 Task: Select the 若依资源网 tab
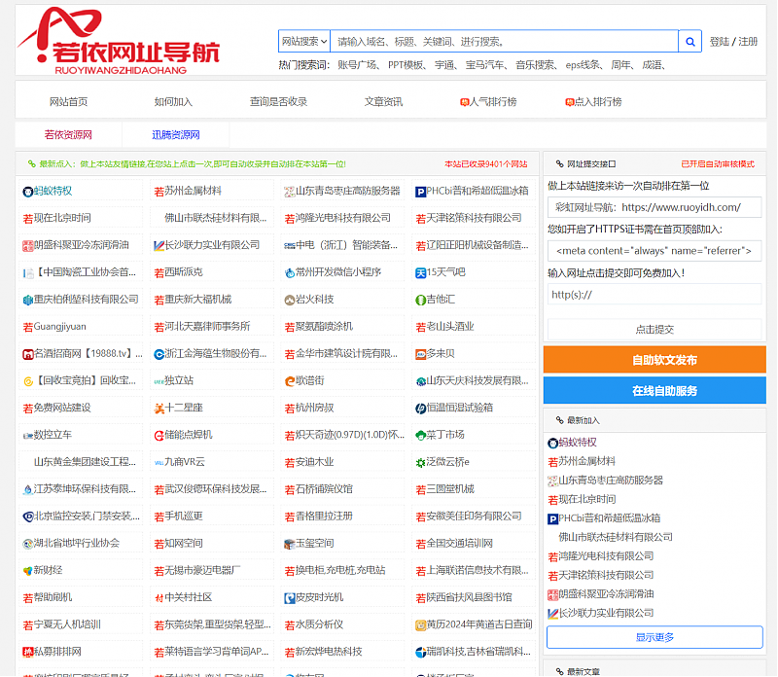click(68, 134)
